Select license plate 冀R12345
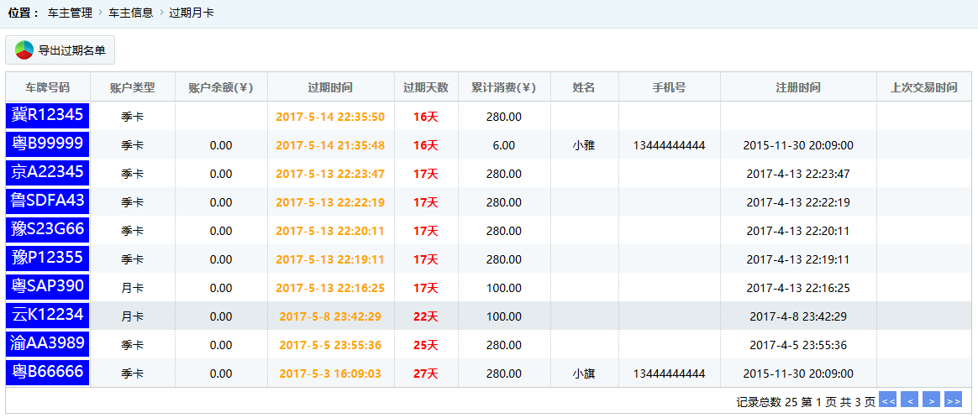 (47, 116)
